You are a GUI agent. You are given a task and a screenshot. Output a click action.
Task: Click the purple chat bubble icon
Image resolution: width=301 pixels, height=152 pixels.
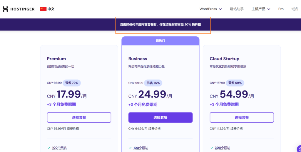pos(298,149)
